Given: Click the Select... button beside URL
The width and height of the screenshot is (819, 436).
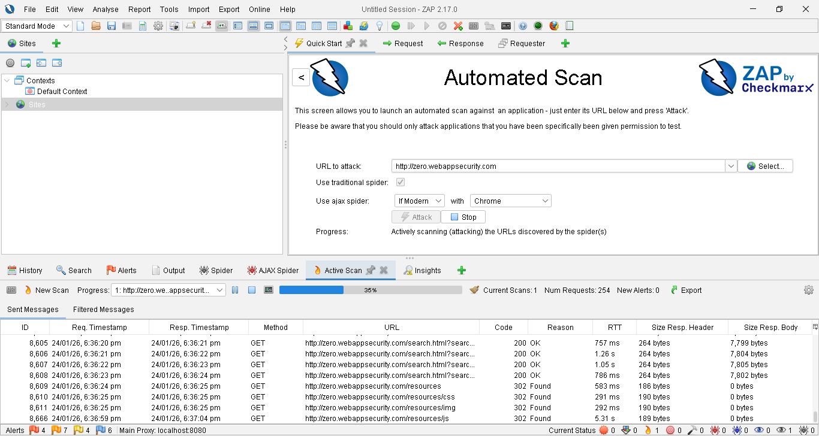Looking at the screenshot, I should pyautogui.click(x=765, y=166).
